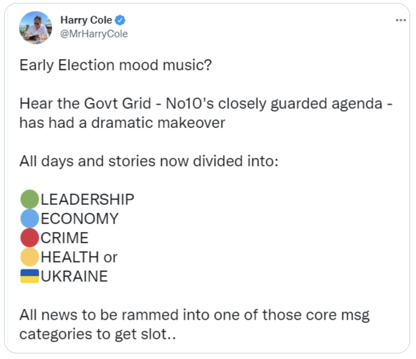This screenshot has height=359, width=416.
Task: Click "All days and stories now divided into:"
Action: click(x=149, y=161)
